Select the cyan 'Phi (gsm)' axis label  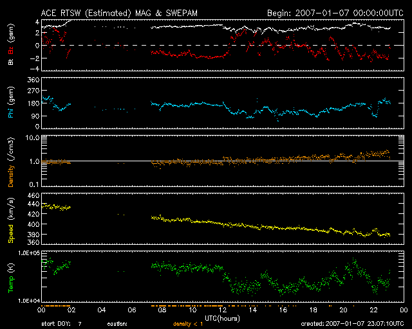pyautogui.click(x=11, y=102)
